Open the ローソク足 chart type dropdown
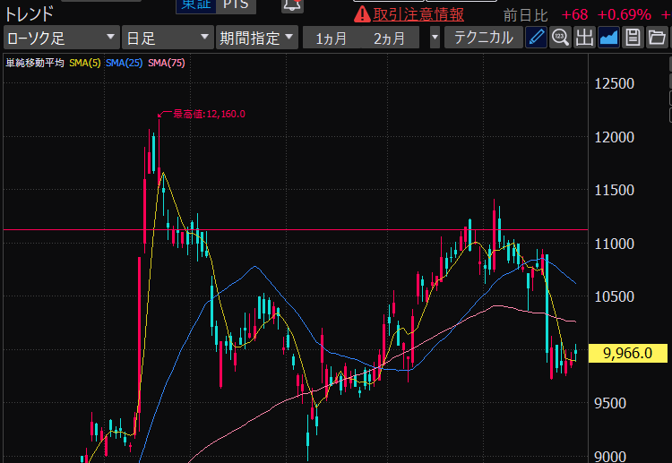 tap(61, 38)
